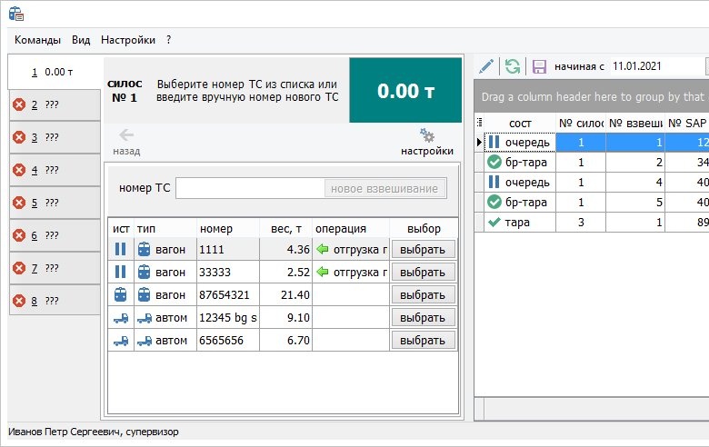Click новое взвешивание button
This screenshot has width=709, height=447.
pos(384,188)
